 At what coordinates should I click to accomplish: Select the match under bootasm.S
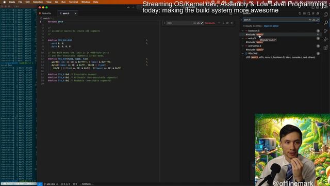pos(255,35)
